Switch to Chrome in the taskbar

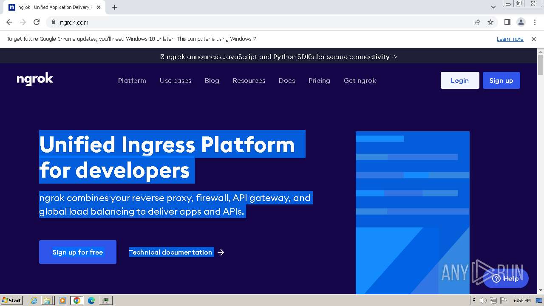pos(77,300)
